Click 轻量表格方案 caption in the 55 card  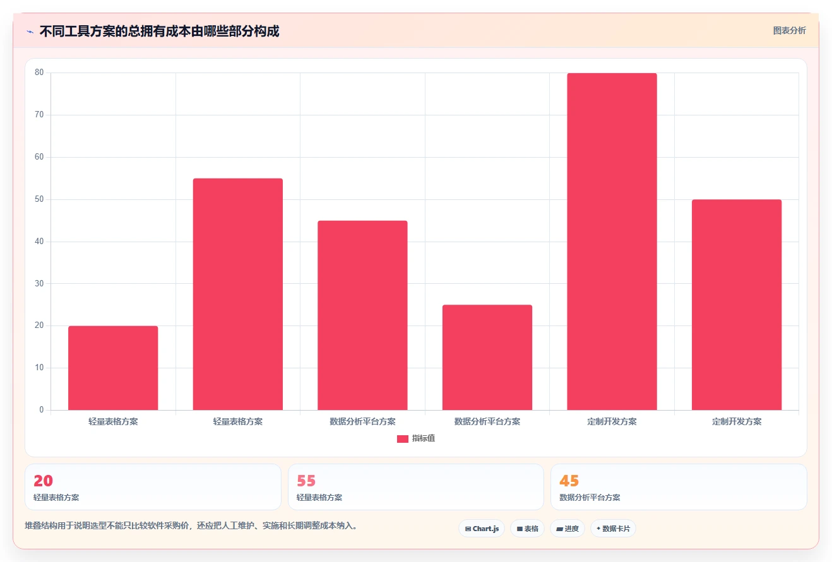click(x=319, y=498)
